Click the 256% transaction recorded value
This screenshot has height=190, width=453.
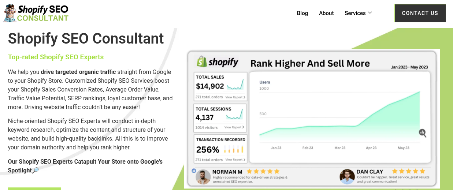(207, 149)
